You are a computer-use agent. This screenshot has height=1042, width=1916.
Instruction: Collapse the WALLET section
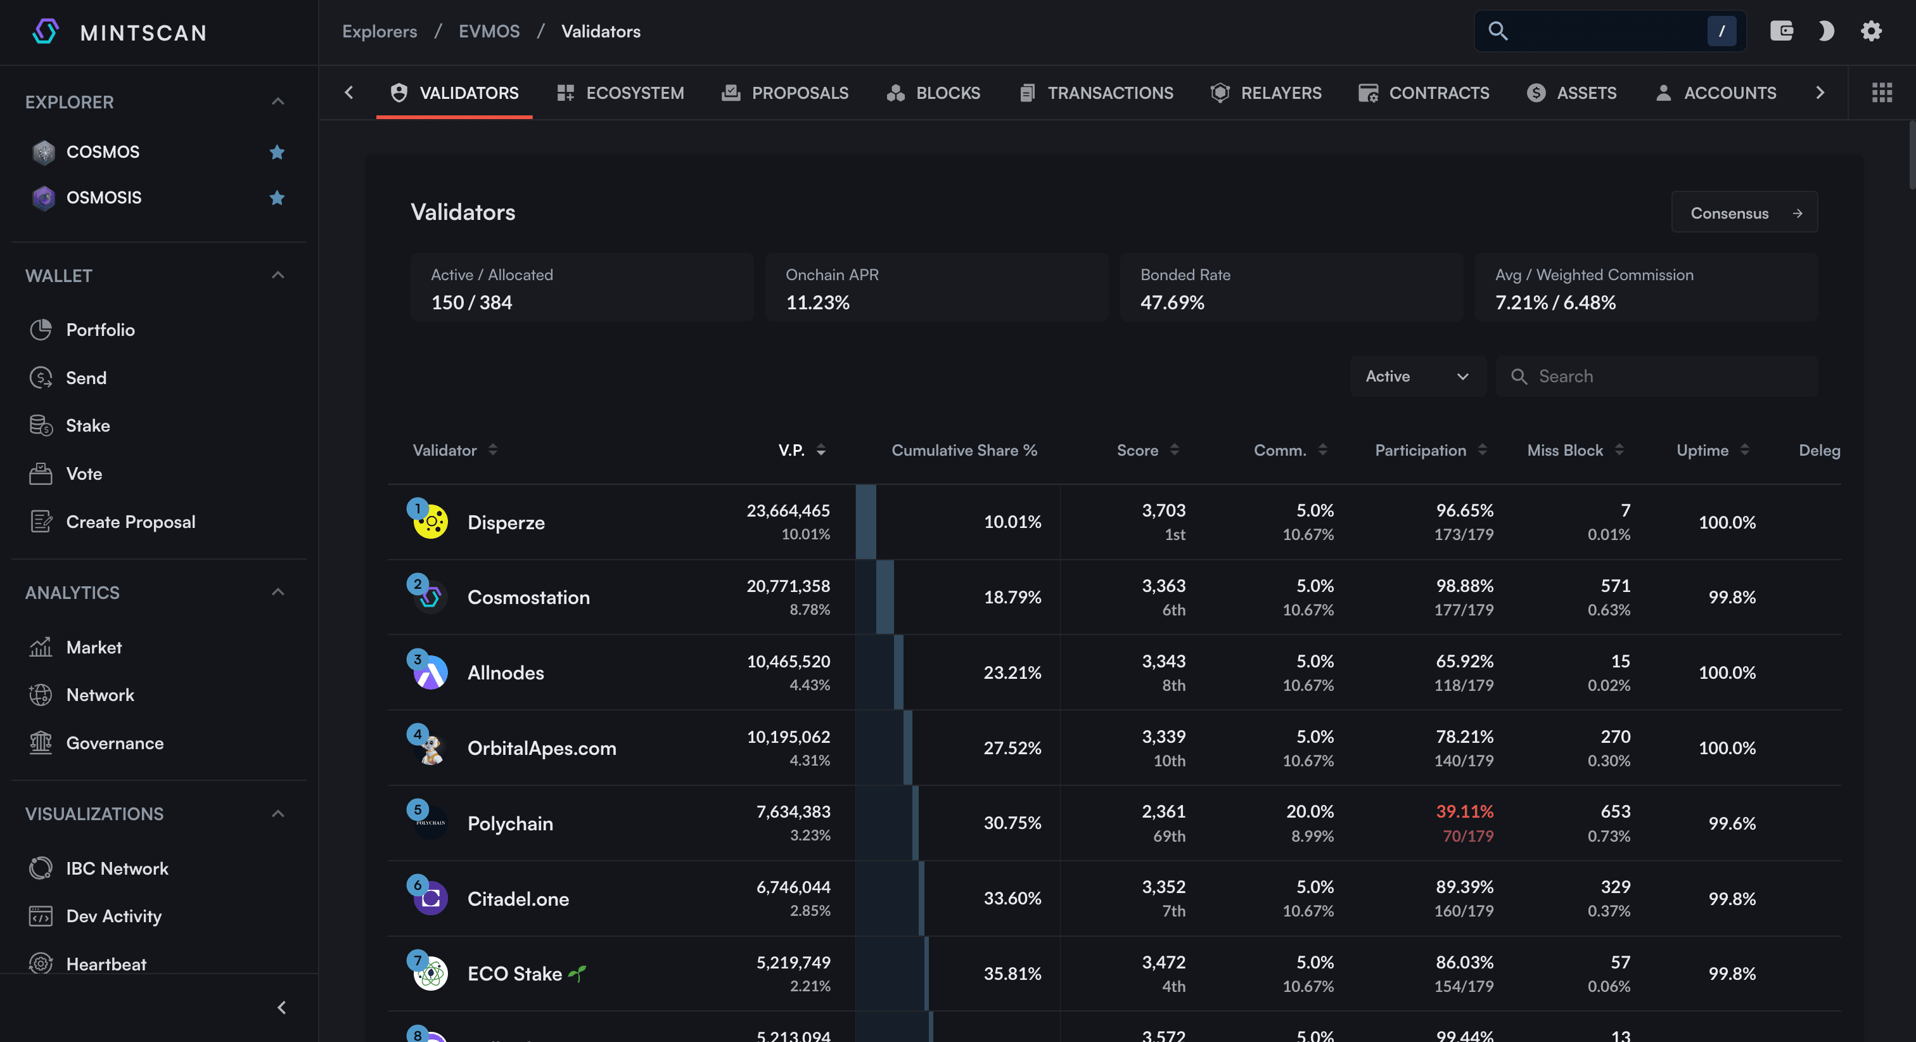coord(278,275)
